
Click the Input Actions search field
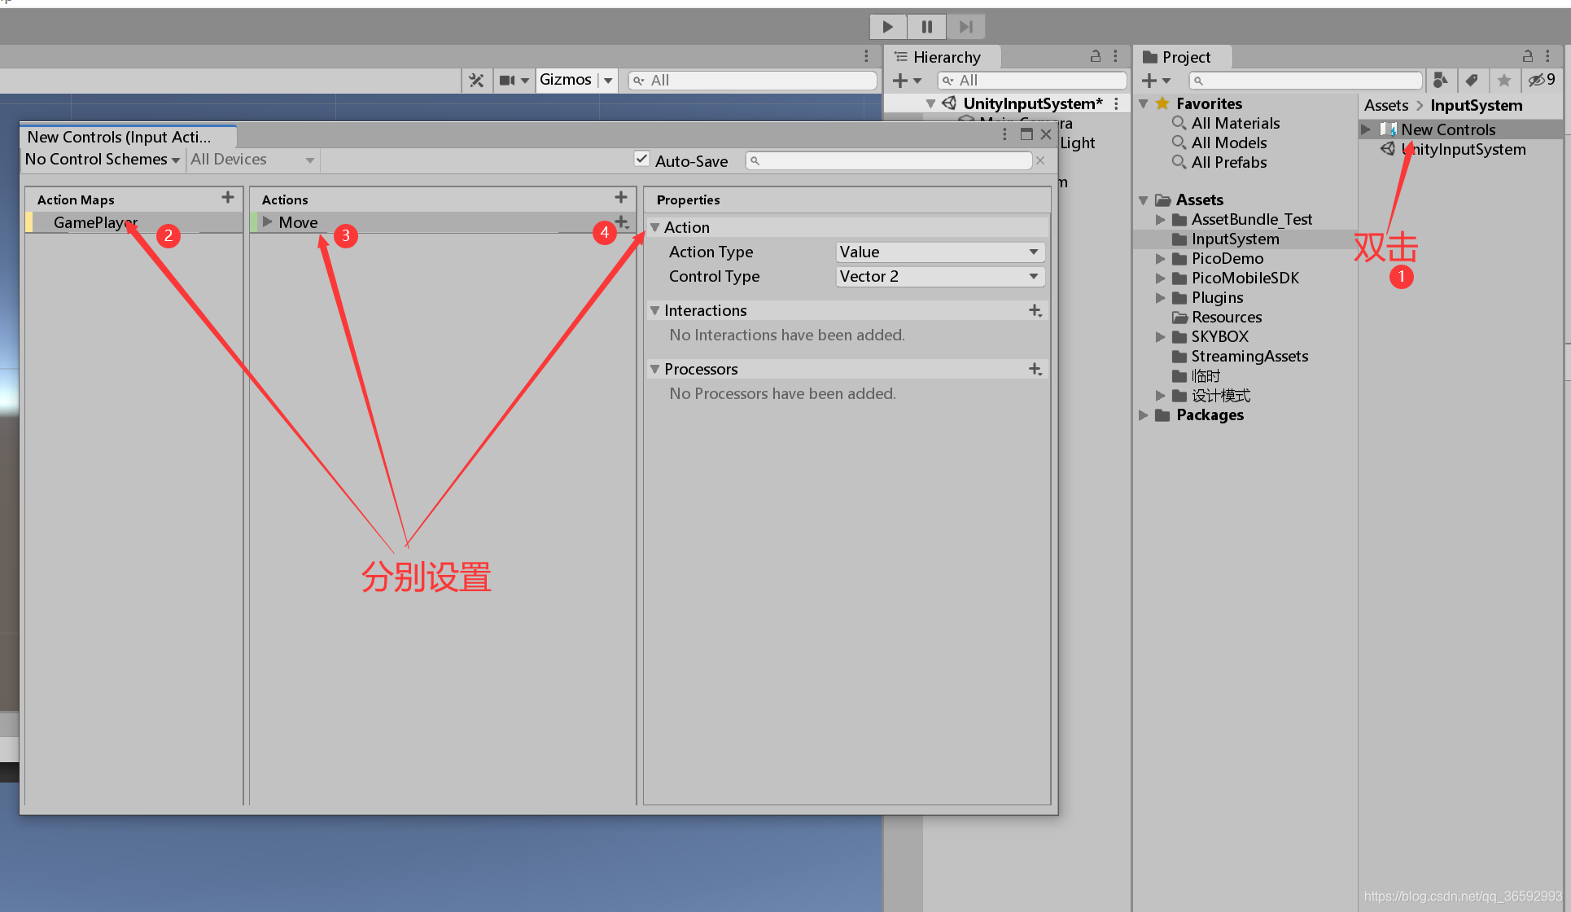889,160
